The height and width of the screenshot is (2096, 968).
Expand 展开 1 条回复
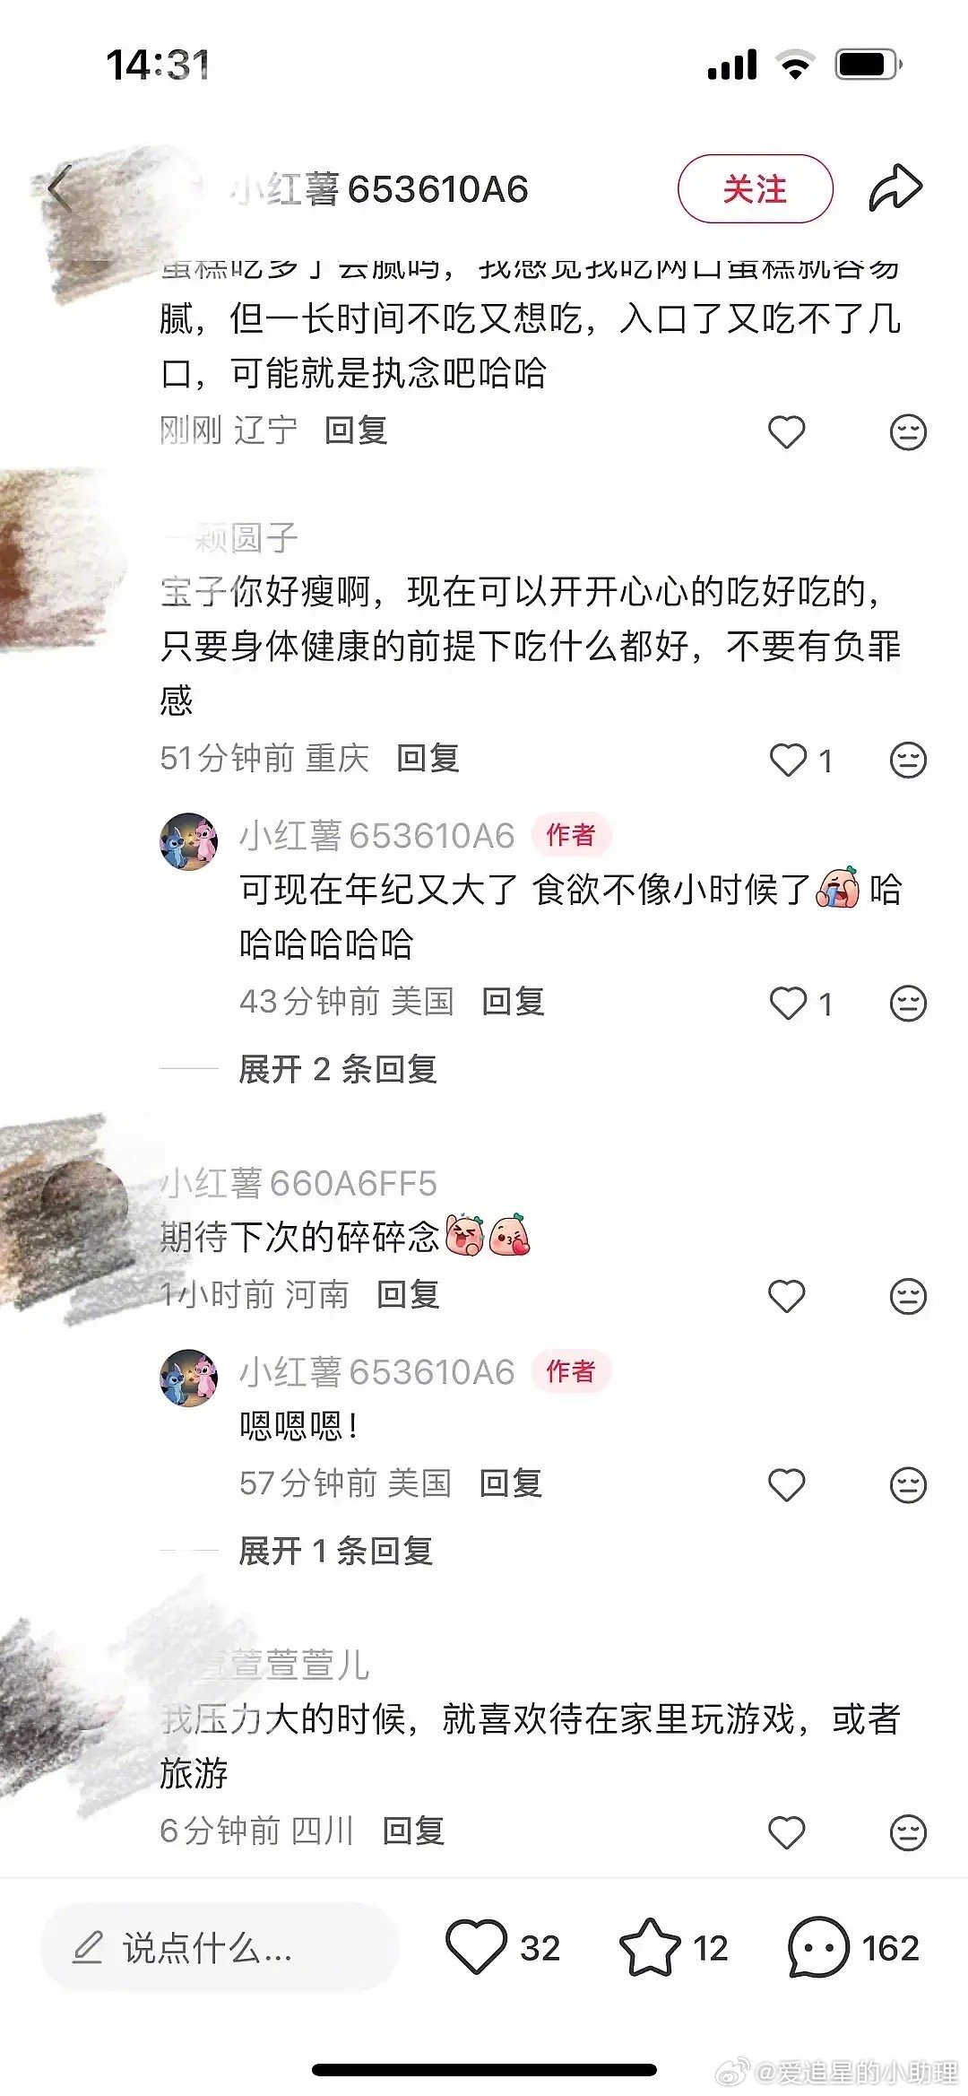(x=336, y=1551)
